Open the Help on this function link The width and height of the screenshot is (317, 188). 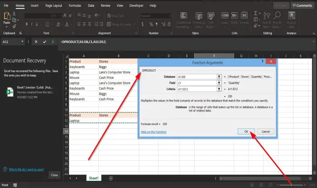click(x=154, y=132)
